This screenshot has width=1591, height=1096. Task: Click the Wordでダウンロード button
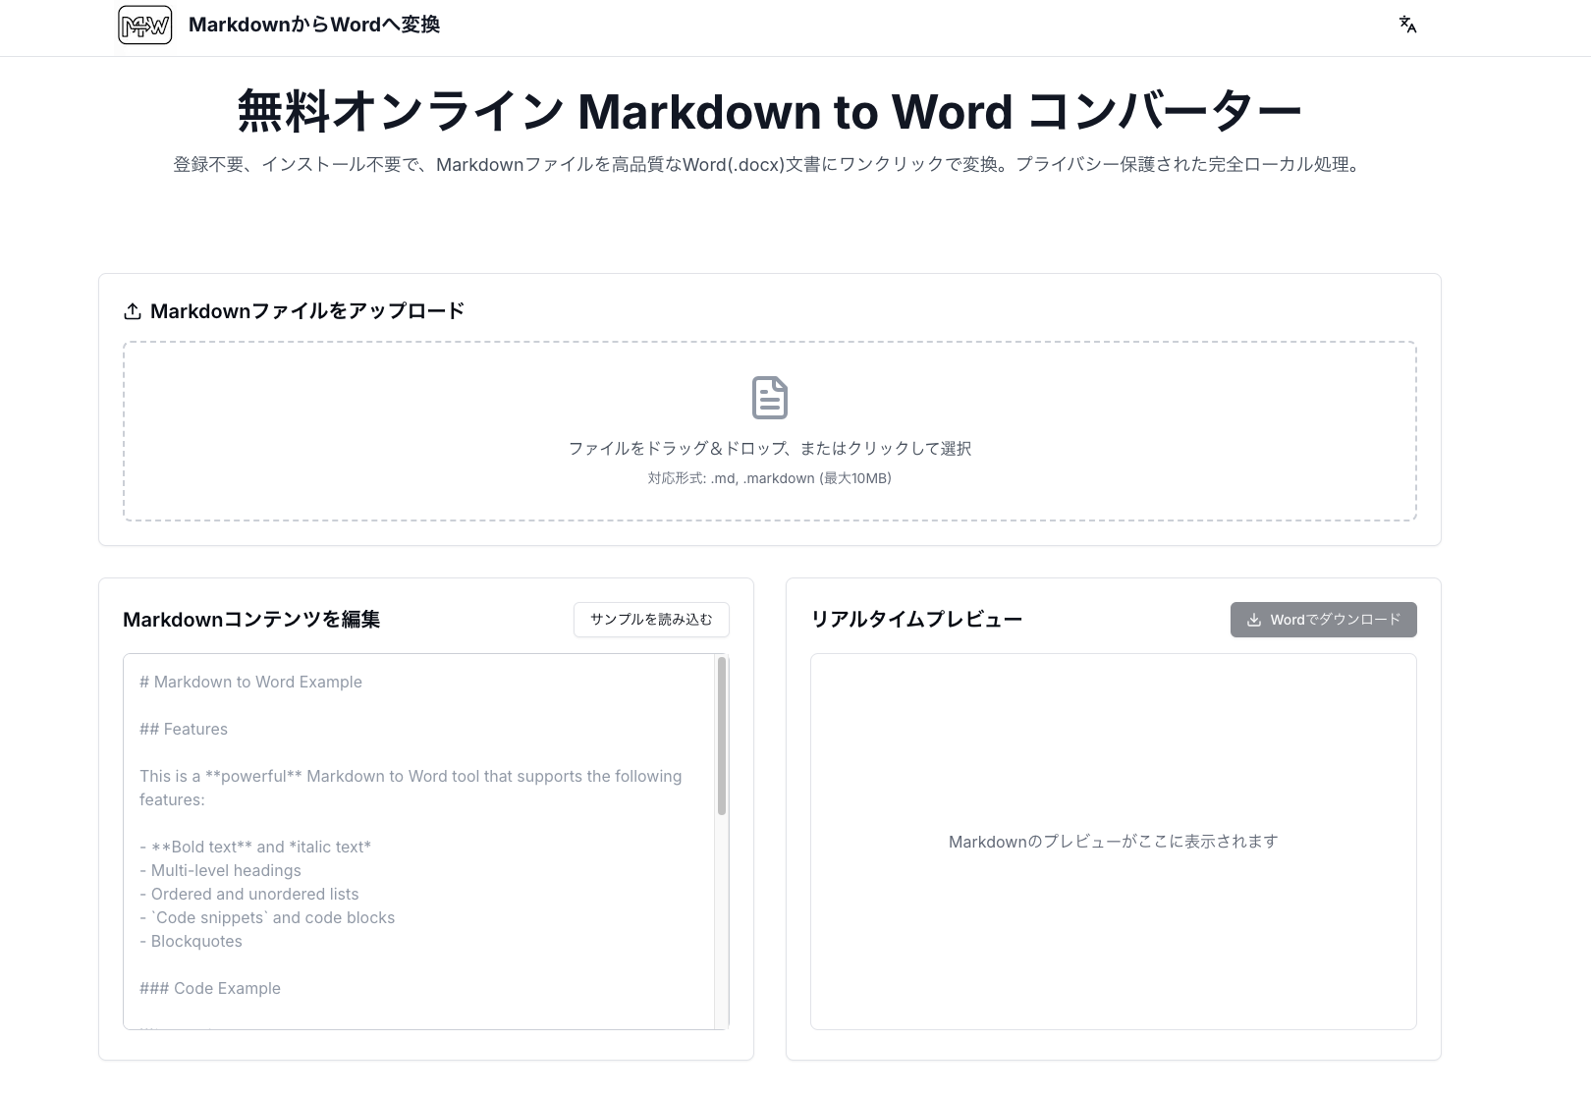1323,620
